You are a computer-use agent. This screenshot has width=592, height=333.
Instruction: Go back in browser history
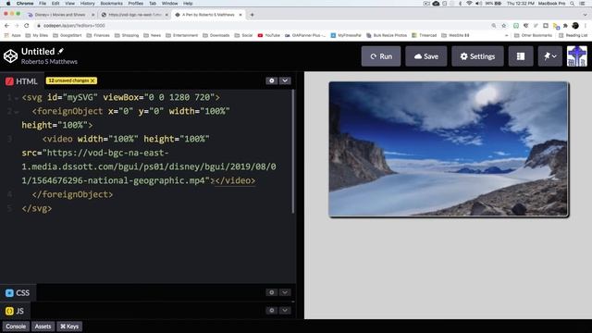pyautogui.click(x=6, y=26)
